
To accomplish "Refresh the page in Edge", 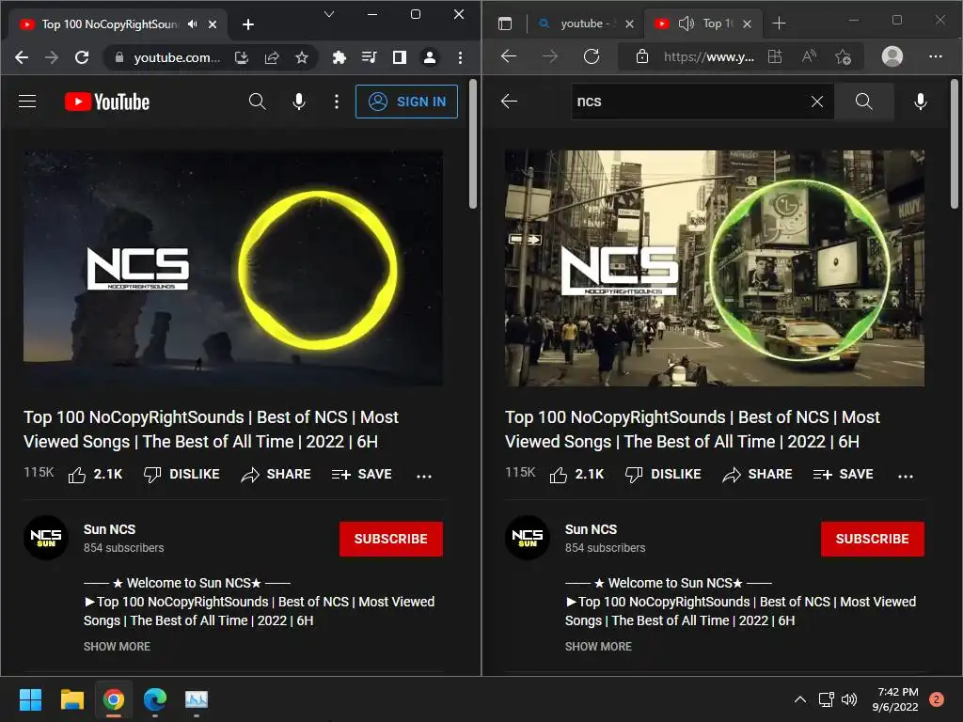I will click(592, 56).
